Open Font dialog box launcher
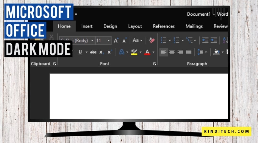Image resolution: width=258 pixels, height=143 pixels. [154, 64]
